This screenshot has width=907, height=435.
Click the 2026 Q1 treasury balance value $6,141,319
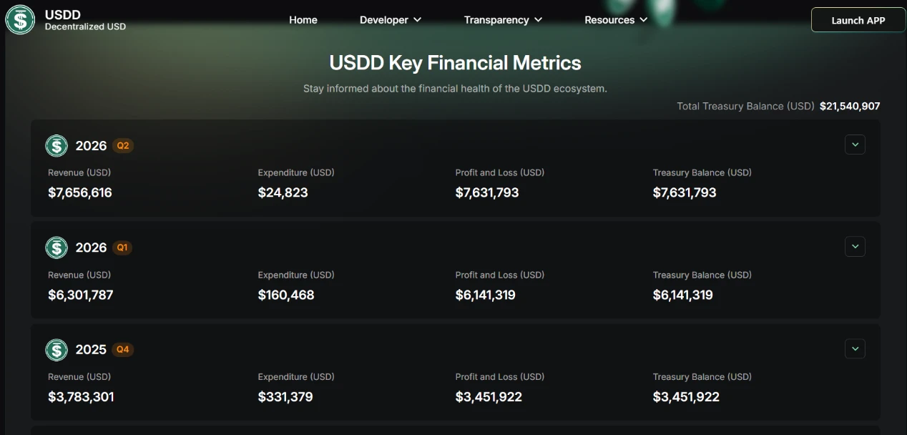point(683,295)
